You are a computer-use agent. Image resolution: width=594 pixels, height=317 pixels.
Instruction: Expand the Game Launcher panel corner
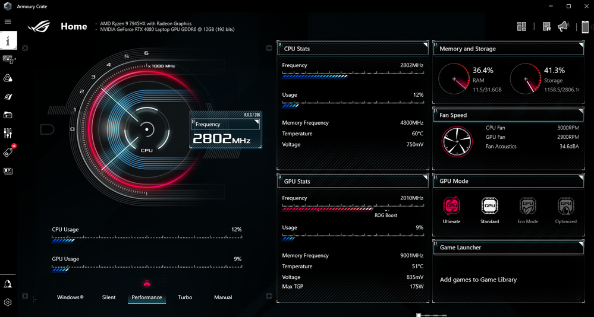pyautogui.click(x=581, y=243)
